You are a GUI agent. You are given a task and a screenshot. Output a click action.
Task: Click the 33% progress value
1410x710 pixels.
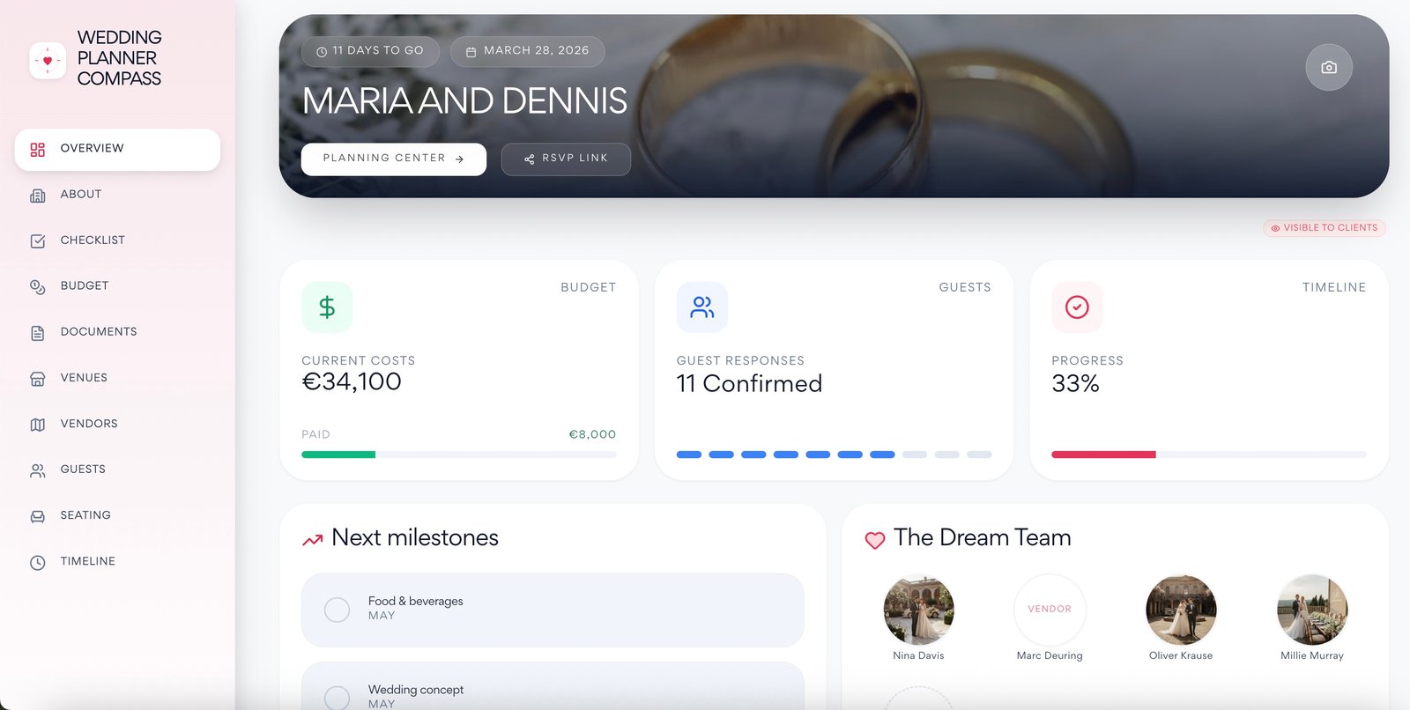tap(1075, 384)
